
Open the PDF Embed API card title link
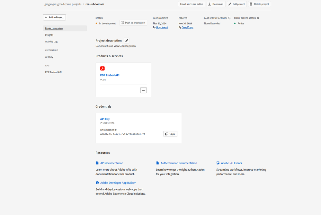pyautogui.click(x=110, y=75)
